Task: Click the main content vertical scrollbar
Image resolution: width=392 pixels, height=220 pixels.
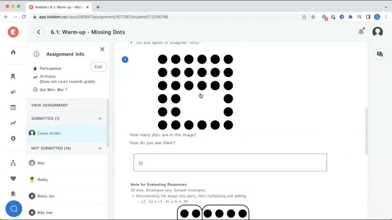Action: tap(366, 132)
